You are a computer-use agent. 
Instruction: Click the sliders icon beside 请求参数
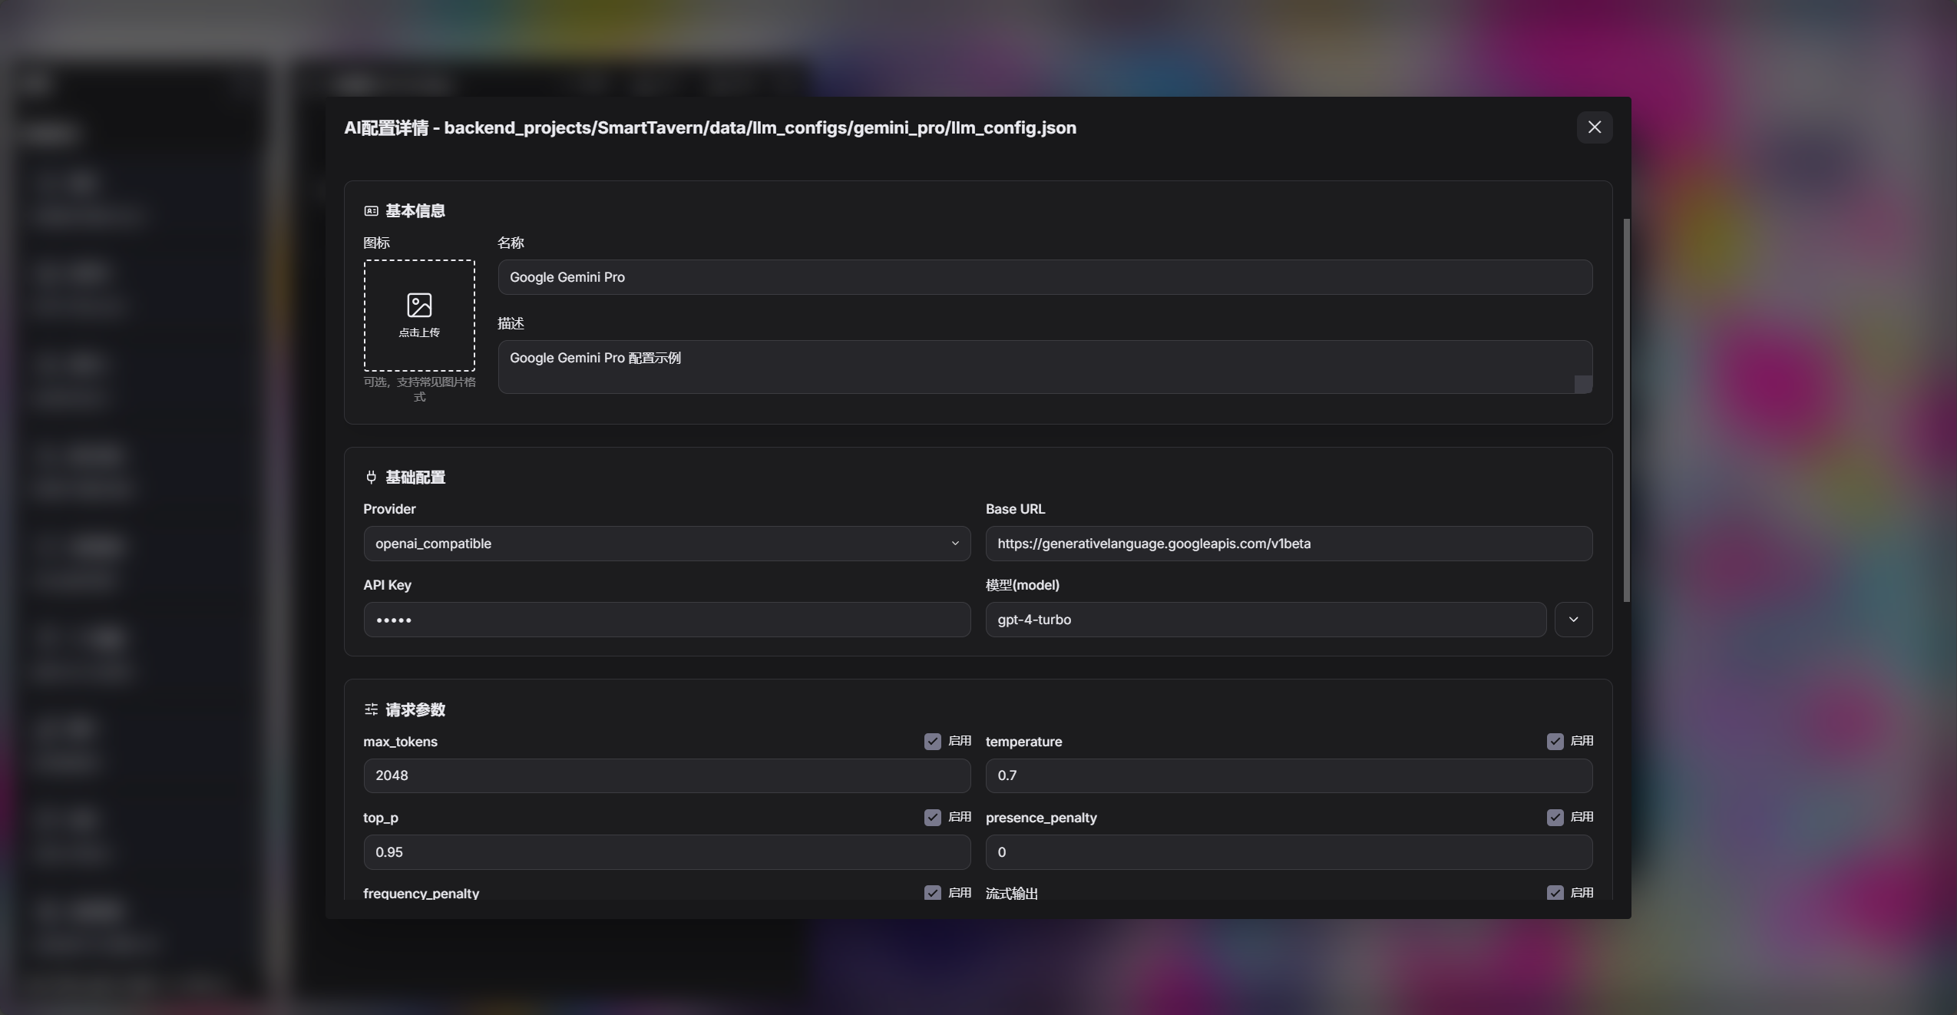point(372,709)
